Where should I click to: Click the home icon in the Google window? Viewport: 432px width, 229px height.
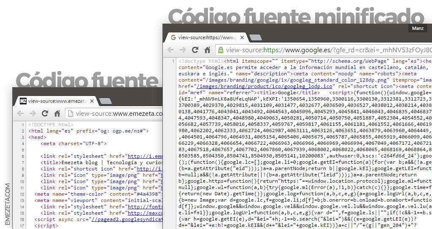(208, 50)
